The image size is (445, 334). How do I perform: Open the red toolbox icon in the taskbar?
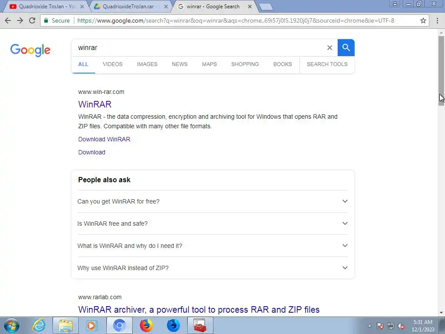(x=200, y=325)
